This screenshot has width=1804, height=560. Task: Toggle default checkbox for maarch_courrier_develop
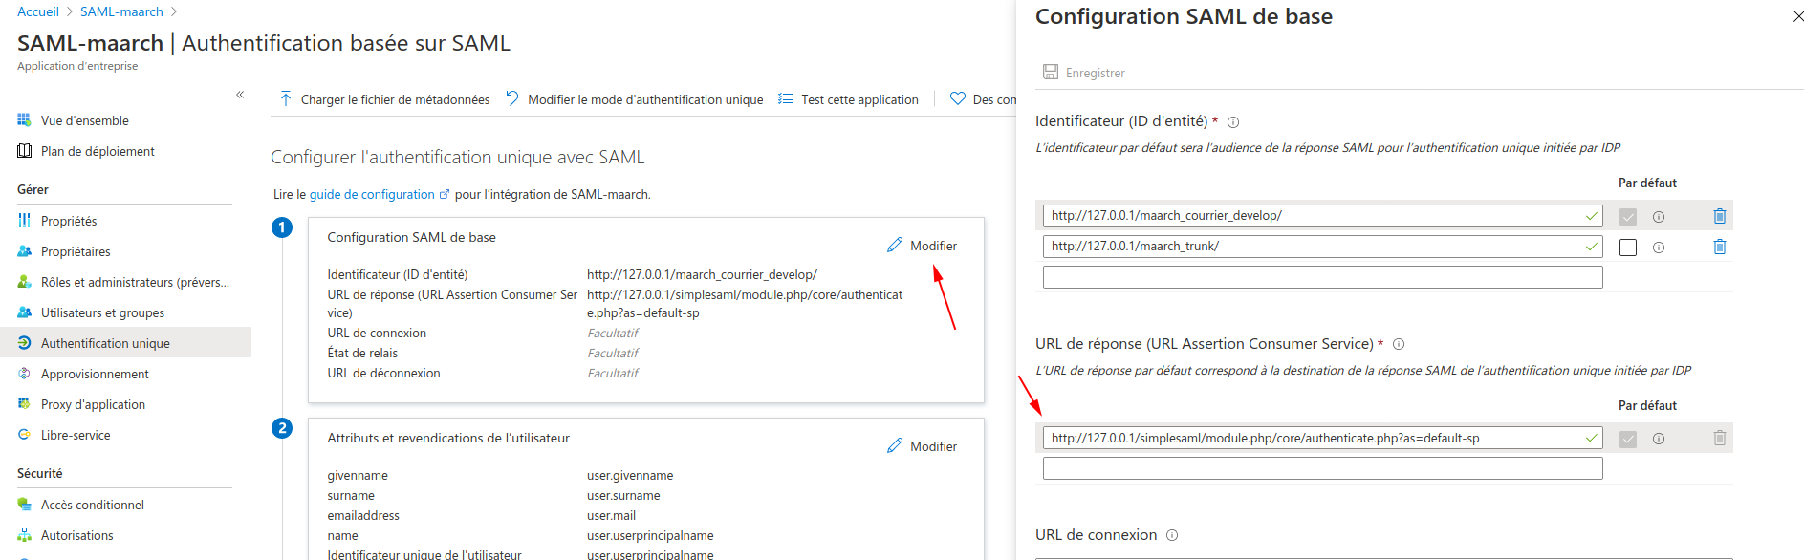point(1628,217)
